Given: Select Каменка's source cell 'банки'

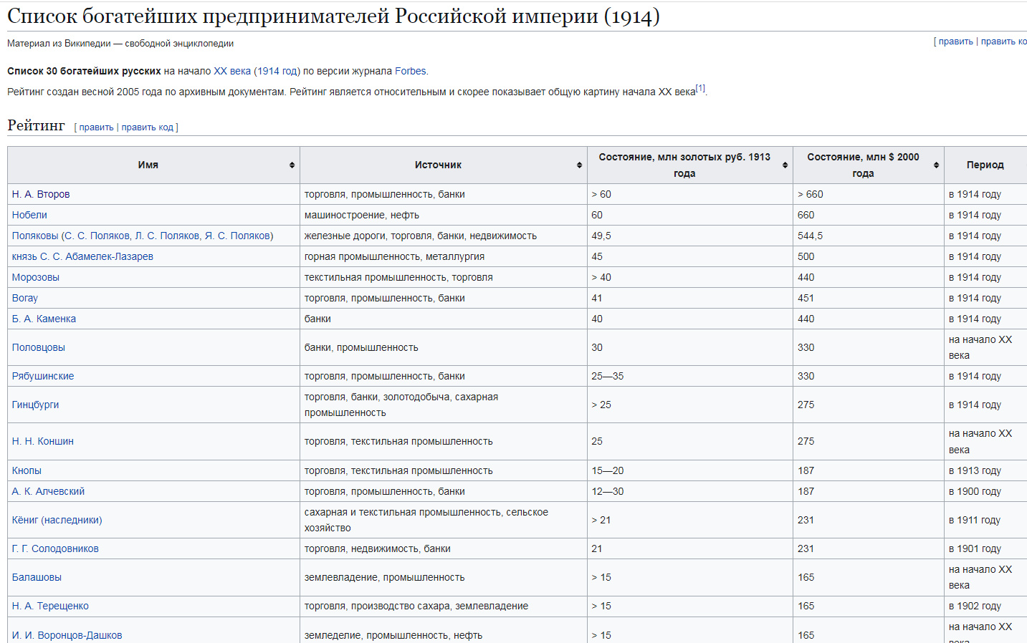Looking at the screenshot, I should coord(444,319).
